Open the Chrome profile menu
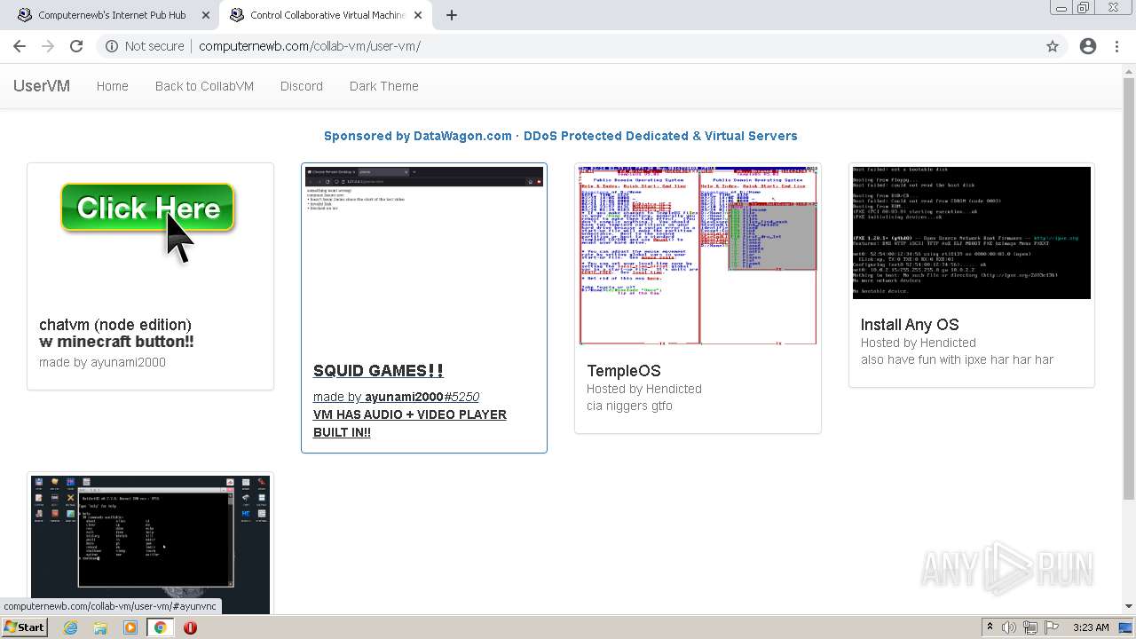Image resolution: width=1136 pixels, height=639 pixels. point(1088,46)
